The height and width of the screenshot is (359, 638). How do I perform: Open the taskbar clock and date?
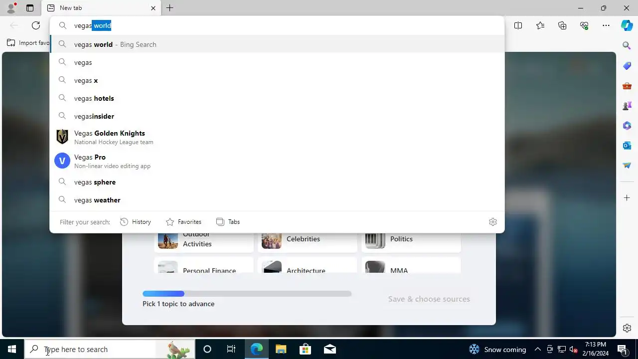pyautogui.click(x=596, y=349)
